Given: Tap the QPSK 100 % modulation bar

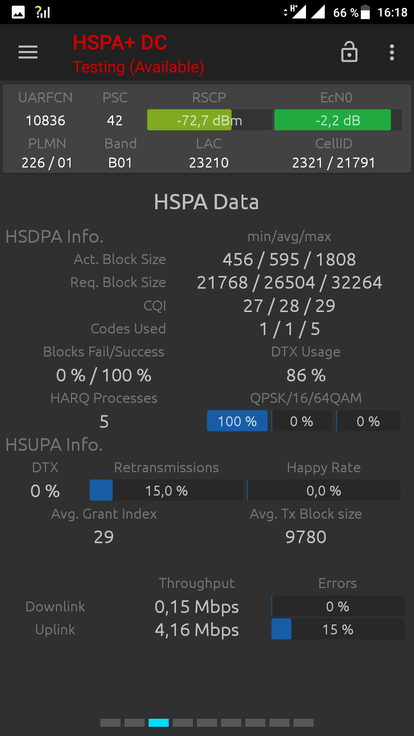Looking at the screenshot, I should click(237, 421).
